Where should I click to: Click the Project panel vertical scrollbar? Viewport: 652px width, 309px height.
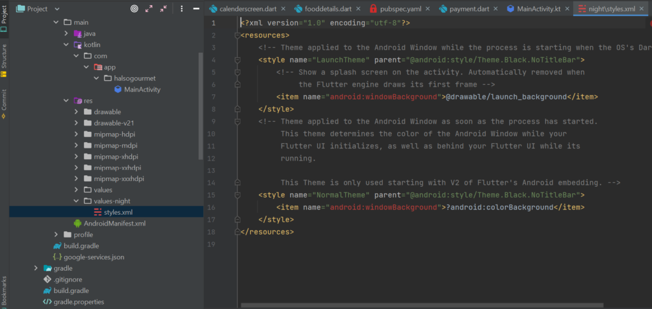coord(201,106)
